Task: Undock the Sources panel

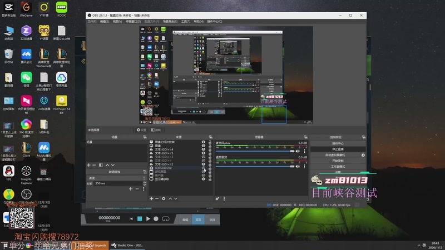Action: click(211, 137)
